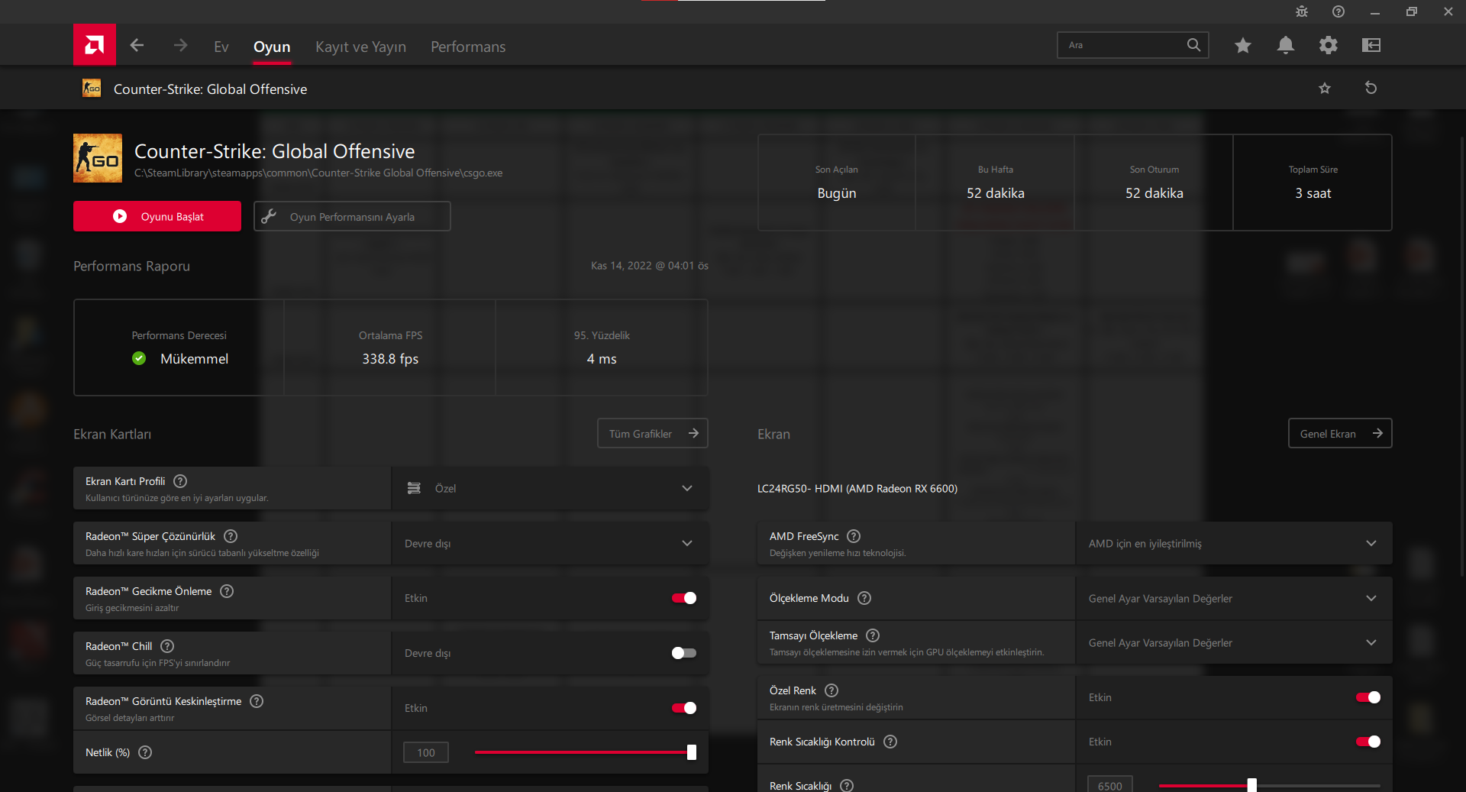Click the Mükemmel performance rating
This screenshot has width=1466, height=792.
click(x=194, y=359)
